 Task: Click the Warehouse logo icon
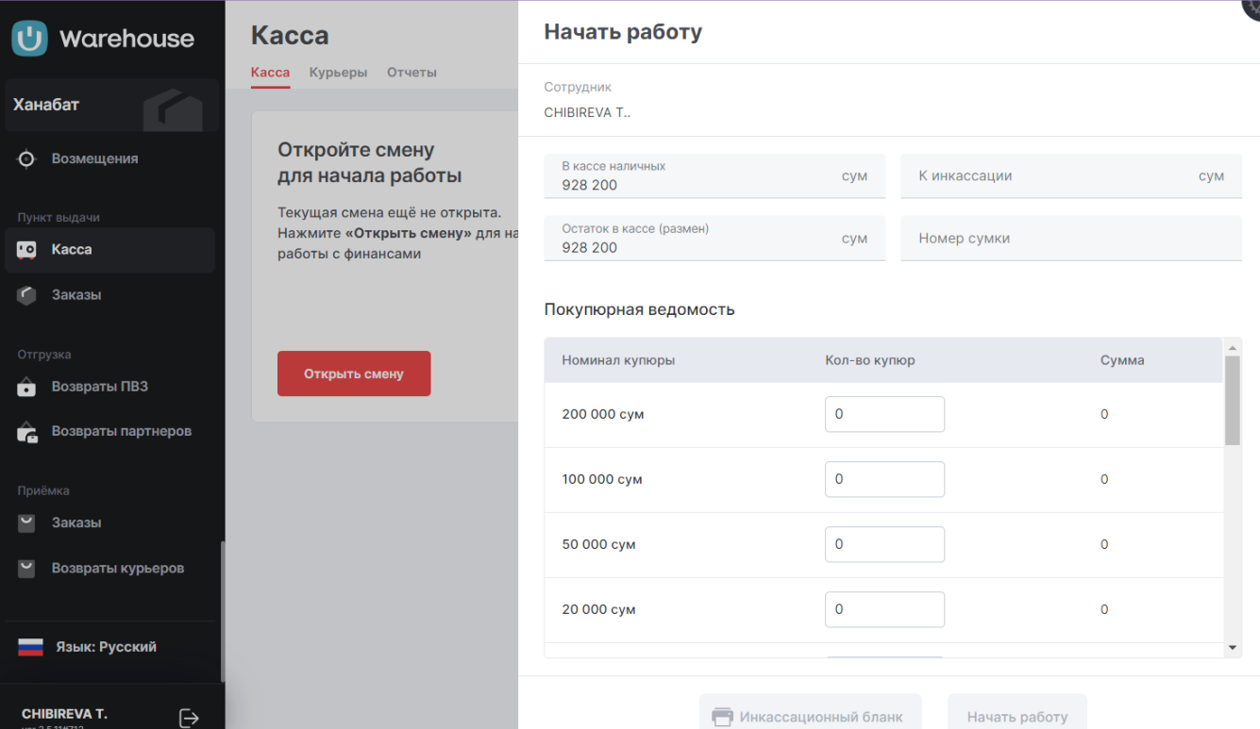[x=29, y=39]
